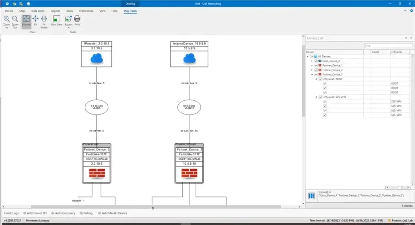Click the Drawing title bar tab
415x225 pixels.
[130, 4]
